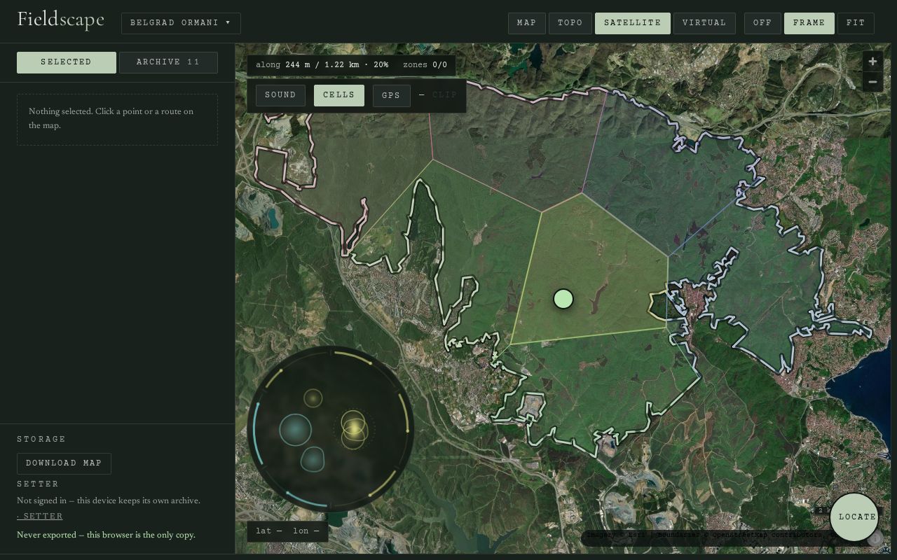Image resolution: width=897 pixels, height=560 pixels.
Task: Select the MAP basemap
Action: pyautogui.click(x=527, y=23)
